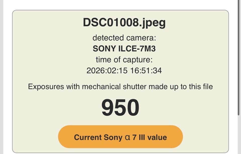Click the word "Current" on the orange button
Image resolution: width=241 pixels, height=154 pixels.
point(86,137)
